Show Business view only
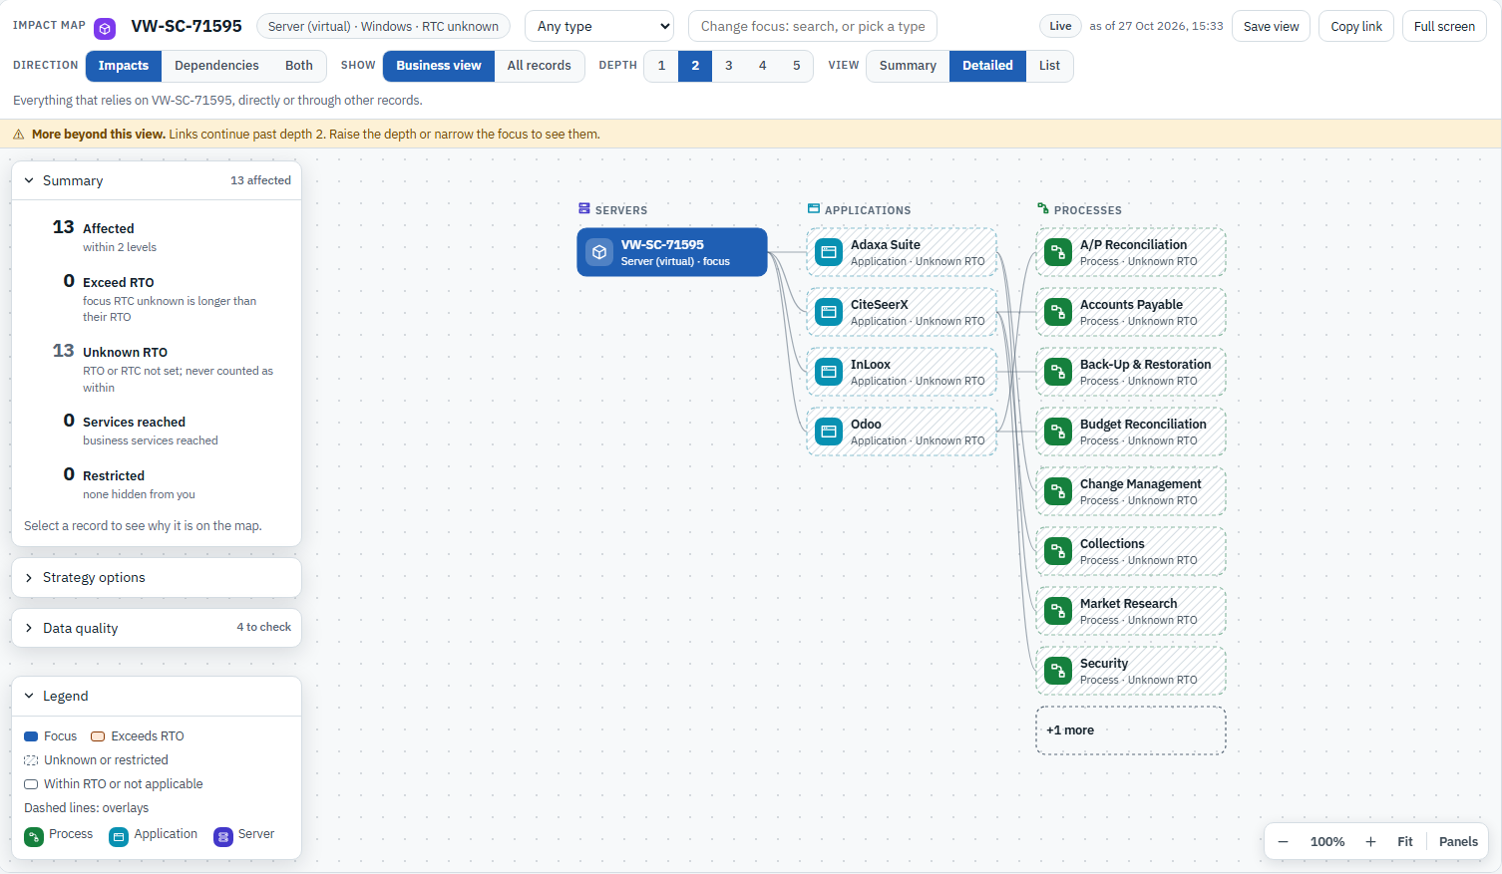This screenshot has width=1502, height=874. (439, 66)
